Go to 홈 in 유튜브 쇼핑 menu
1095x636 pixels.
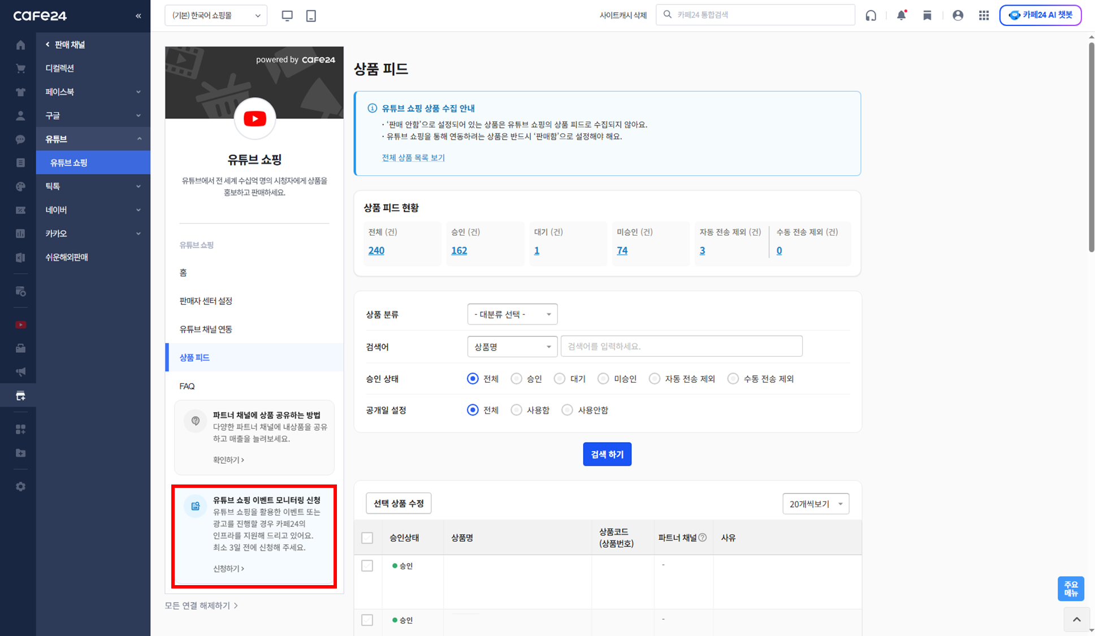click(183, 272)
